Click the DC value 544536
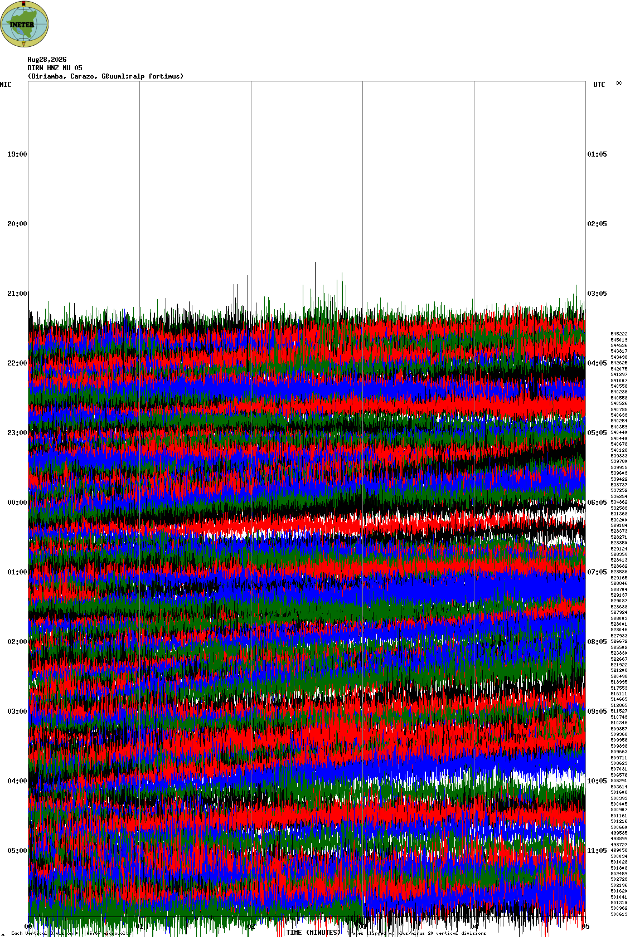The height and width of the screenshot is (941, 630). click(x=619, y=346)
